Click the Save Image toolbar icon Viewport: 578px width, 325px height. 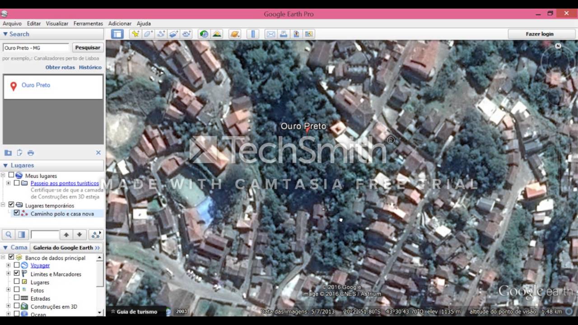tap(309, 34)
